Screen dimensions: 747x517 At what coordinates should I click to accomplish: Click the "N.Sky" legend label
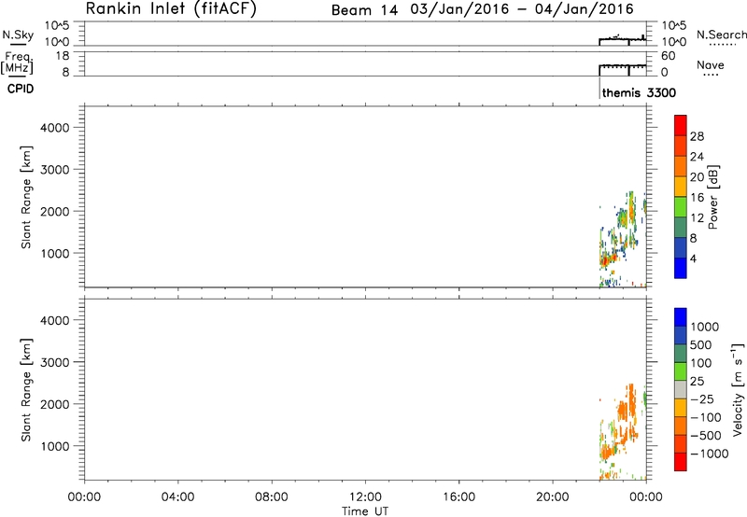(x=18, y=35)
